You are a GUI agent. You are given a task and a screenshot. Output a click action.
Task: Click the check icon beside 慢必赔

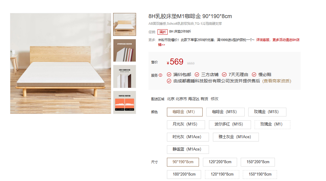click(x=254, y=75)
